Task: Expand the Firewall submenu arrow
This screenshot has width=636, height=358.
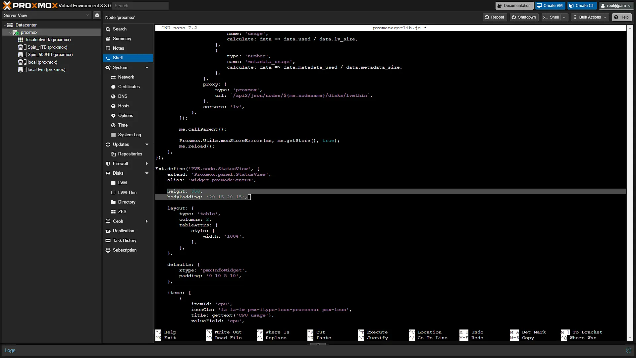Action: click(x=147, y=164)
